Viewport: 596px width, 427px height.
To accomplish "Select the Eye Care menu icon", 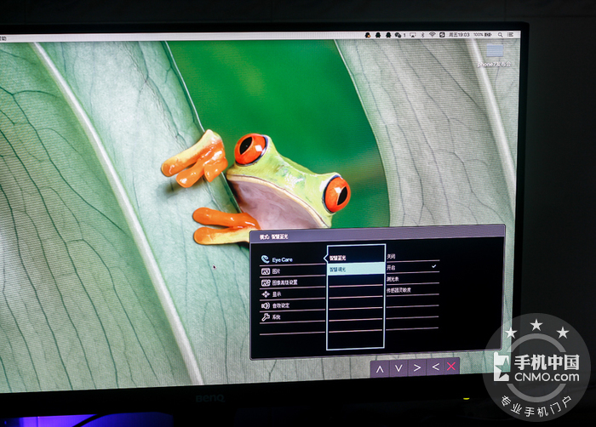I will [265, 259].
